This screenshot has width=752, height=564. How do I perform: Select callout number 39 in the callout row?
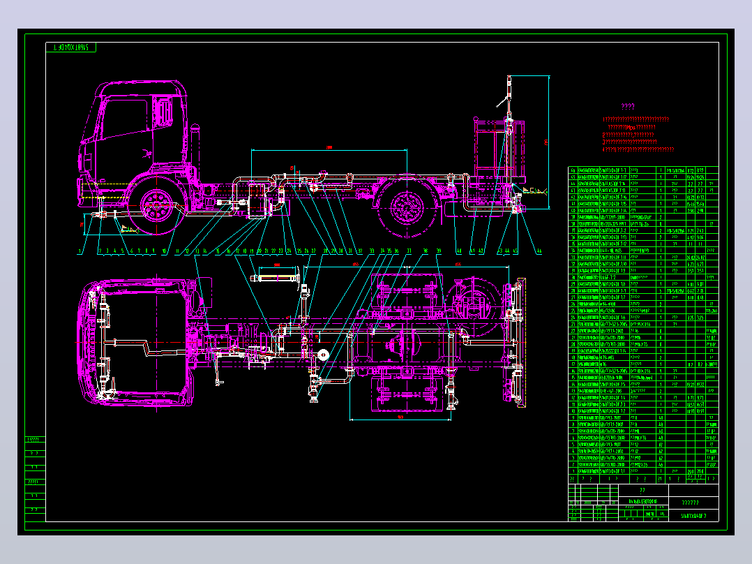pyautogui.click(x=438, y=251)
